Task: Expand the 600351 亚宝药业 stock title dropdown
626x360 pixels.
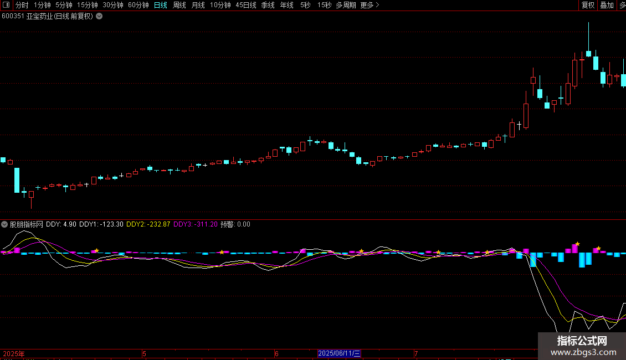Action: [99, 16]
